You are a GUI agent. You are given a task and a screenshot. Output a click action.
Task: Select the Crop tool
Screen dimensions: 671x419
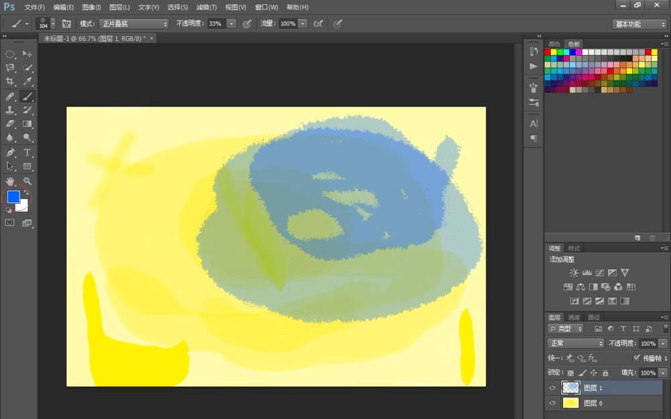point(10,81)
